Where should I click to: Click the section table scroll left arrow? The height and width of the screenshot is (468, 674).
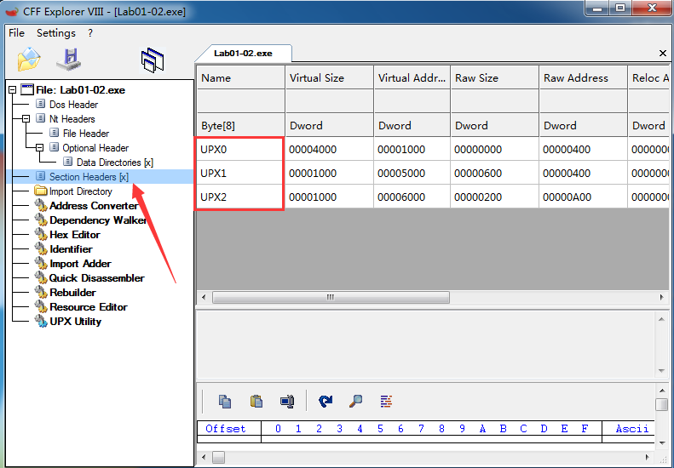(x=204, y=297)
